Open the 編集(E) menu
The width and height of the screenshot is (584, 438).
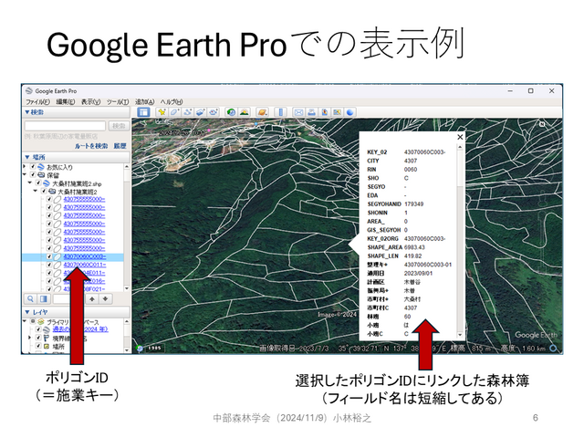coord(65,101)
